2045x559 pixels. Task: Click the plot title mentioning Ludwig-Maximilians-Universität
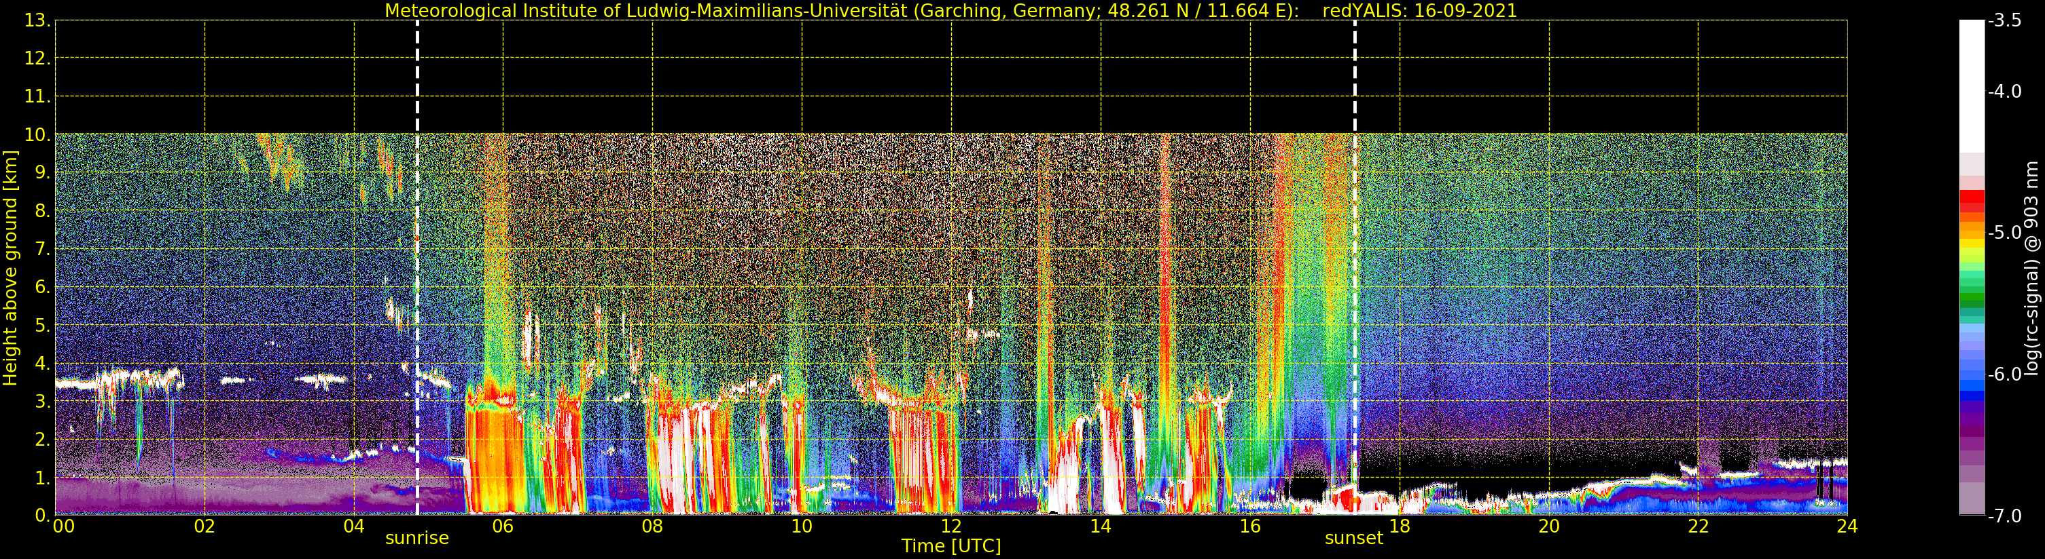[950, 11]
